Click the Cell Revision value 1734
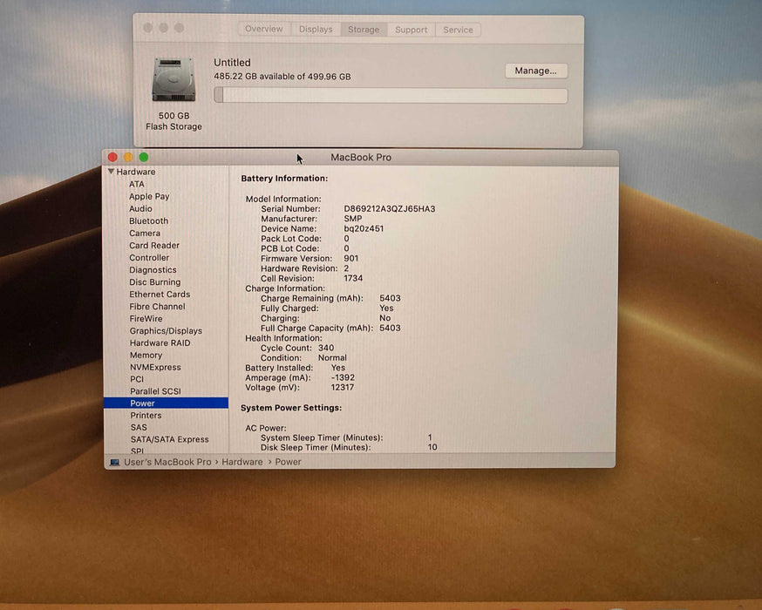This screenshot has height=610, width=762. click(353, 278)
